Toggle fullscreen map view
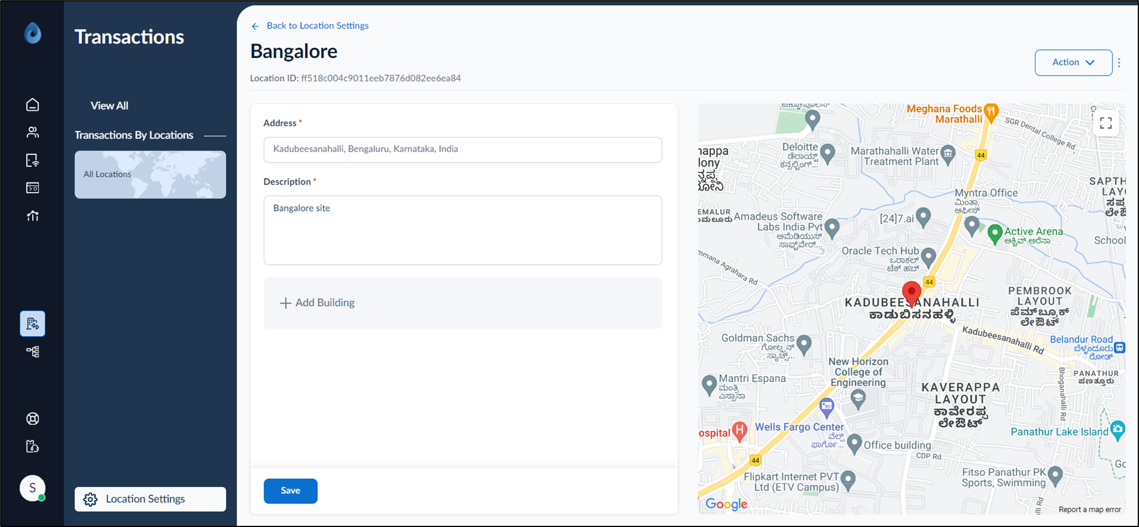 (x=1105, y=123)
